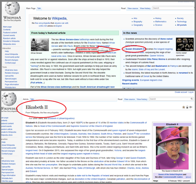
Task: Open the Geography portal link
Action: [x=138, y=25]
